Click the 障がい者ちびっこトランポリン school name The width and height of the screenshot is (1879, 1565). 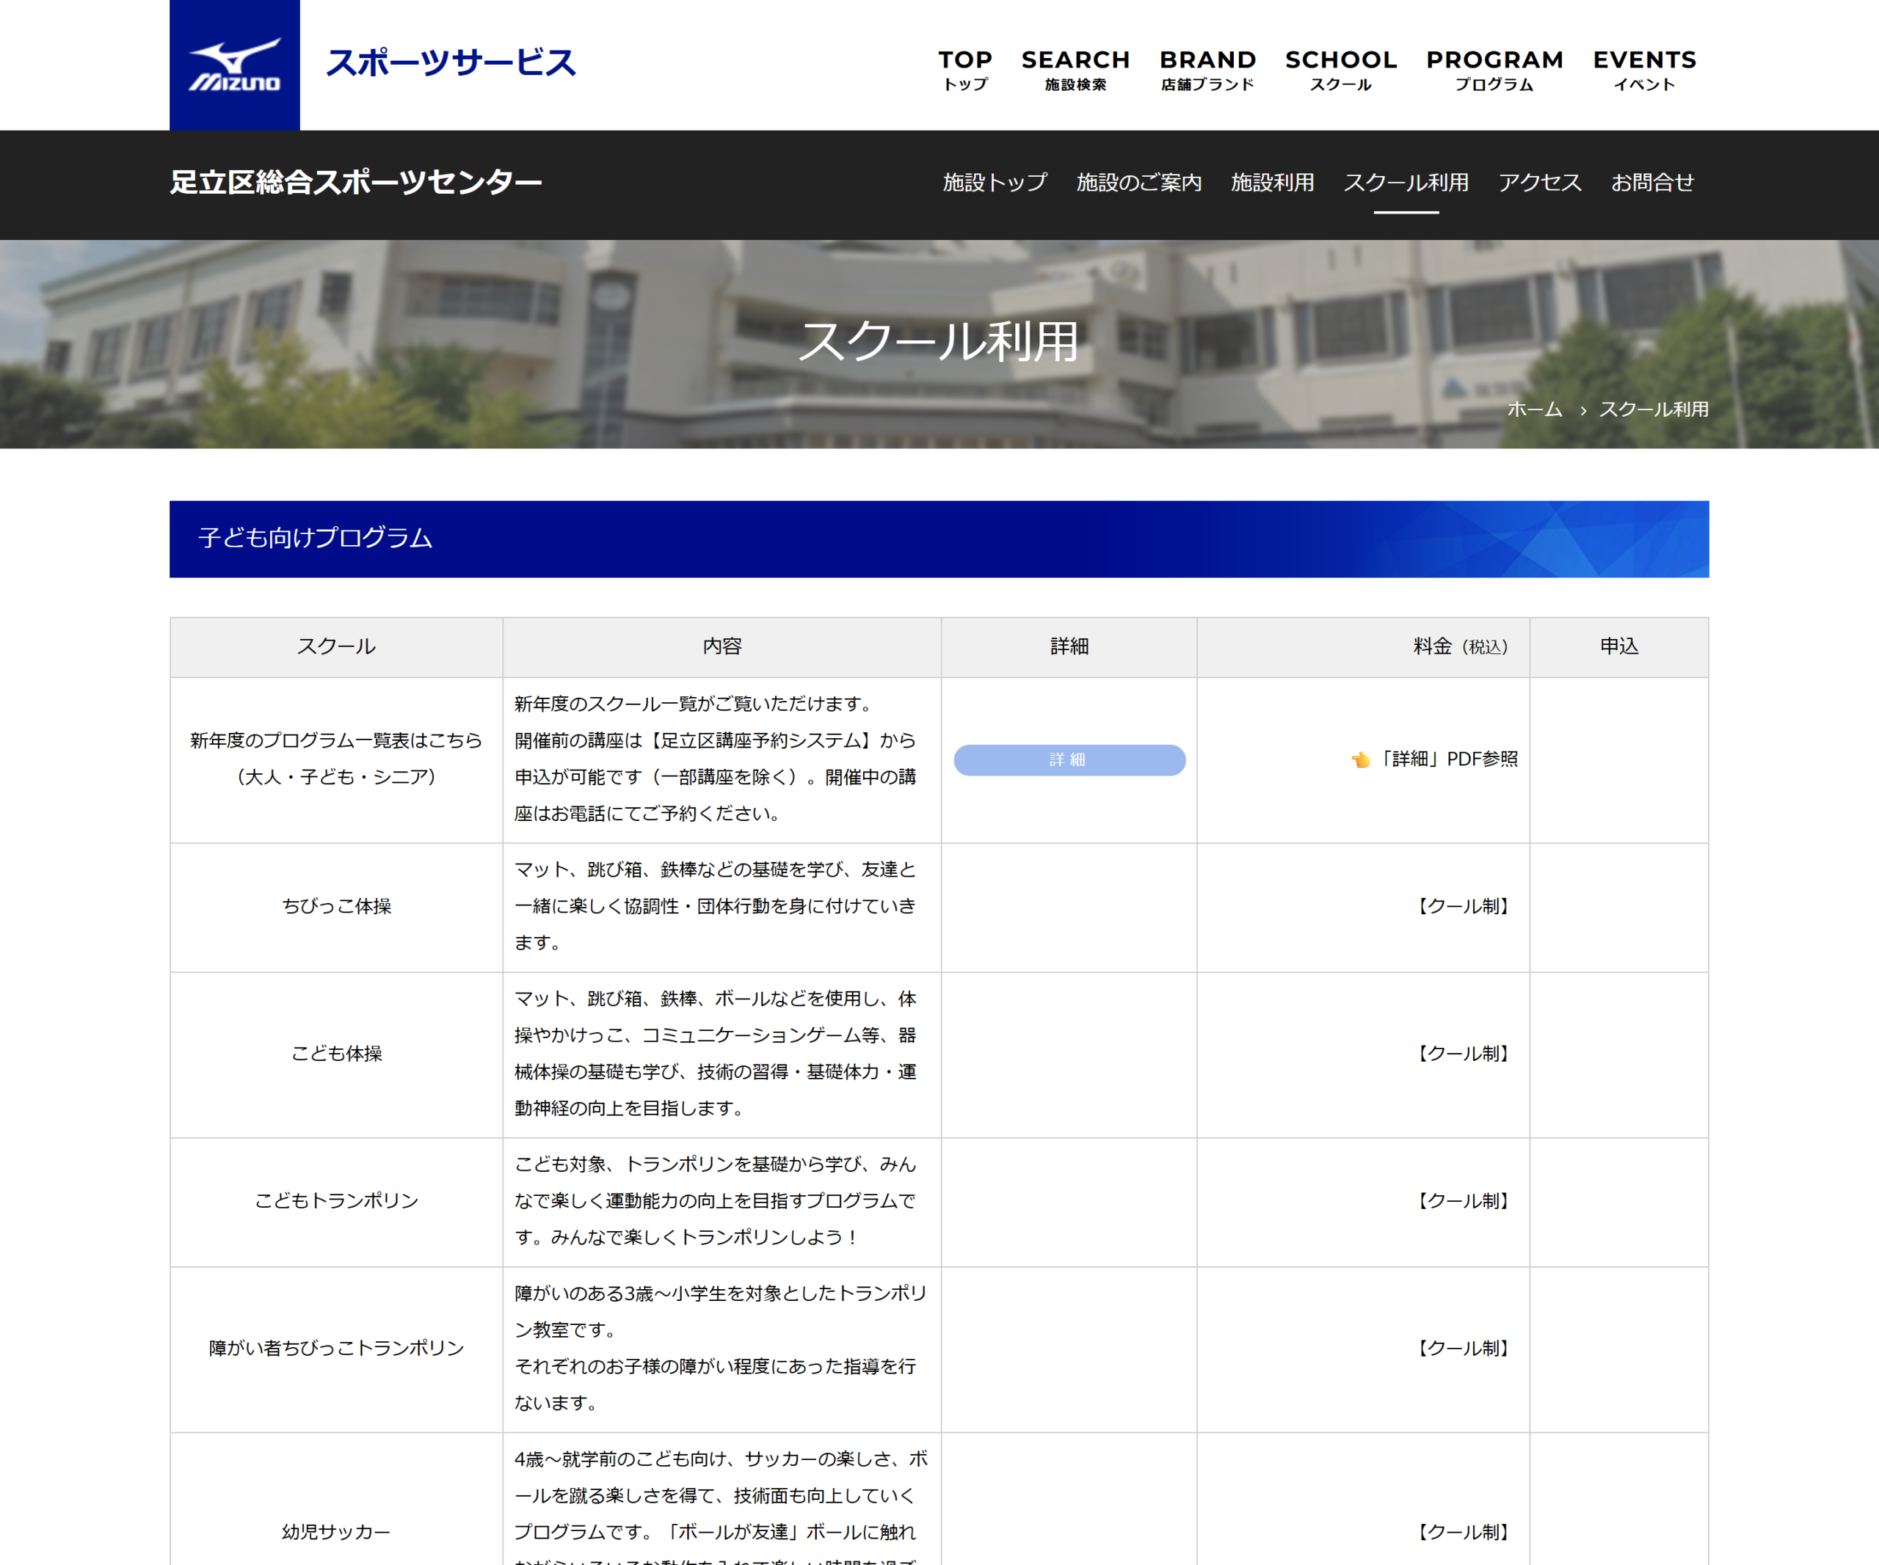point(336,1349)
